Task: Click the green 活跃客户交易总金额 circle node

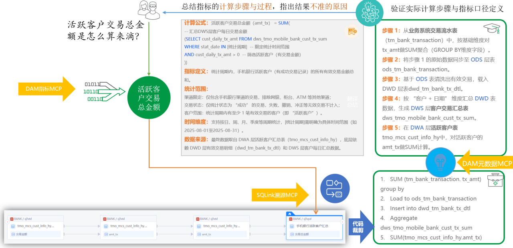Action: click(149, 97)
